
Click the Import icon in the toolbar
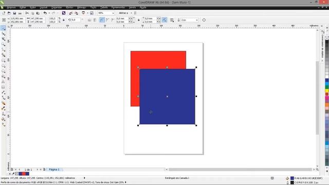click(x=71, y=13)
